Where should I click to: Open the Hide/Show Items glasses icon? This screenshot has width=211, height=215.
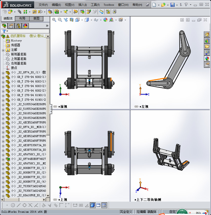pyautogui.click(x=96, y=19)
